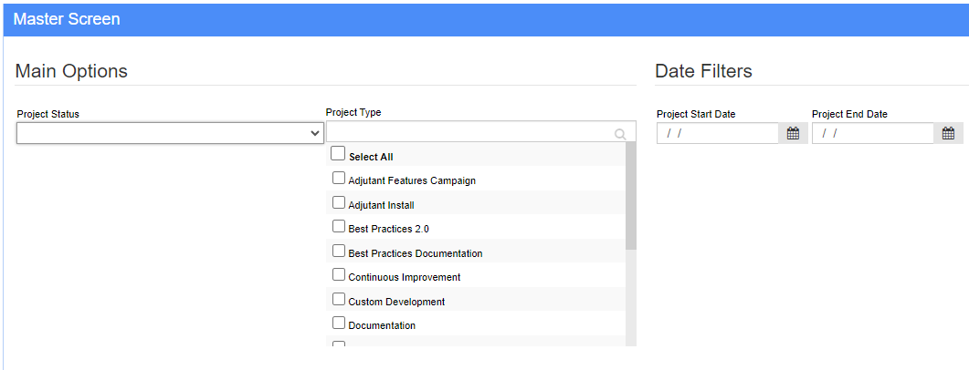Click the Project Start Date input field
This screenshot has width=969, height=370.
[718, 133]
